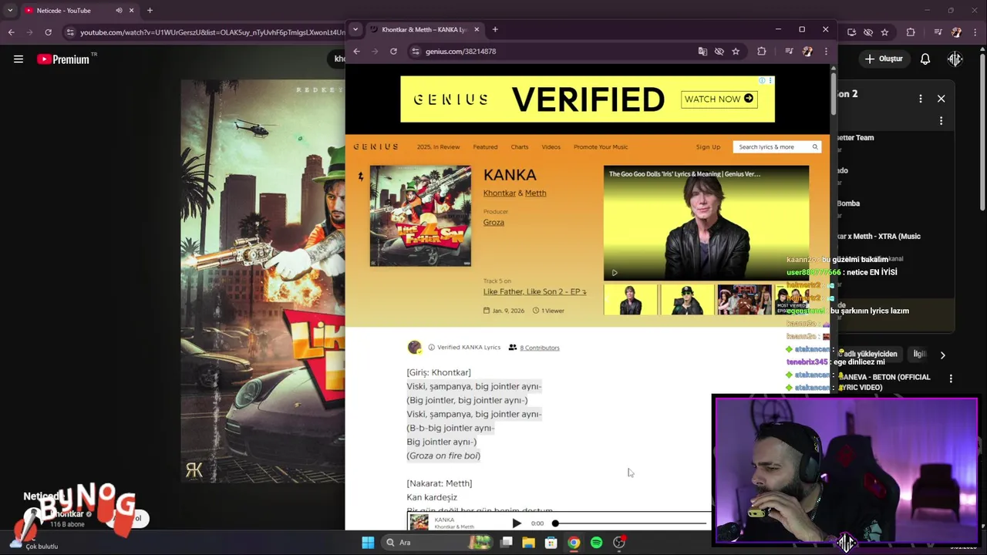Open the Metth artist link
The image size is (987, 555).
[535, 193]
